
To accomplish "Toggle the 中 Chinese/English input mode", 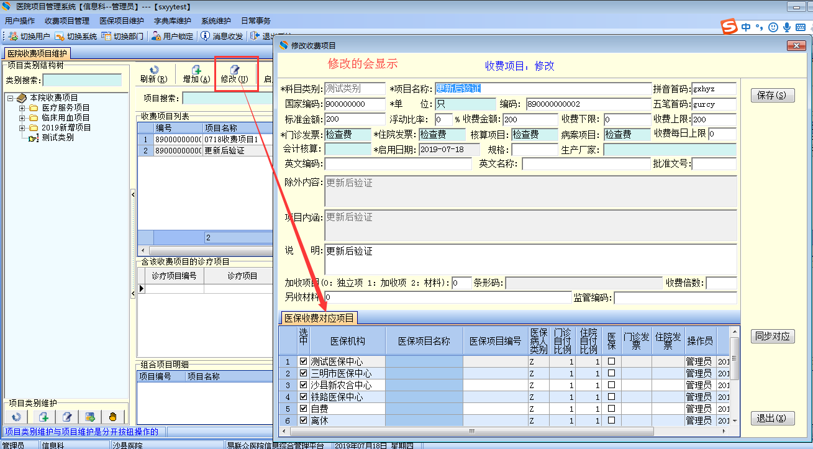I will coord(745,27).
